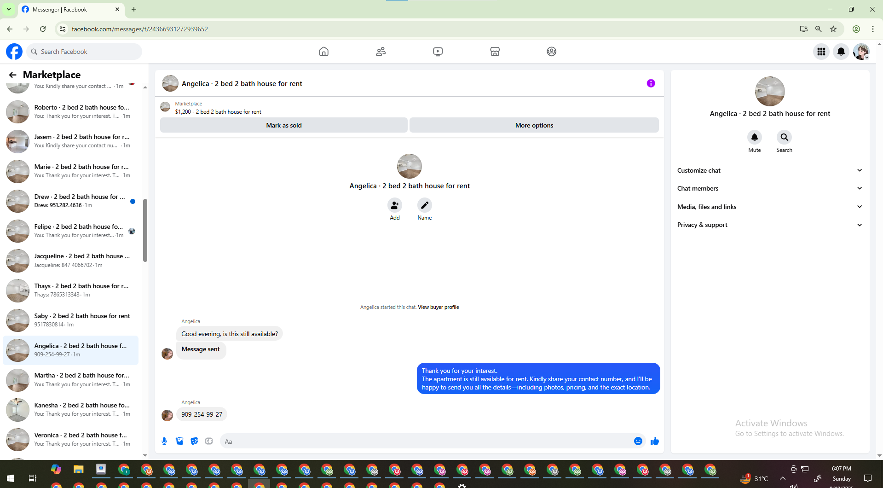883x488 pixels.
Task: Expand Chat members section
Action: click(x=769, y=188)
